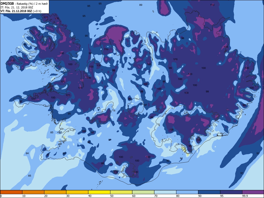This screenshot has height=198, width=264.
Task: Click the '87' humidity value on the map
Action: pyautogui.click(x=60, y=133)
